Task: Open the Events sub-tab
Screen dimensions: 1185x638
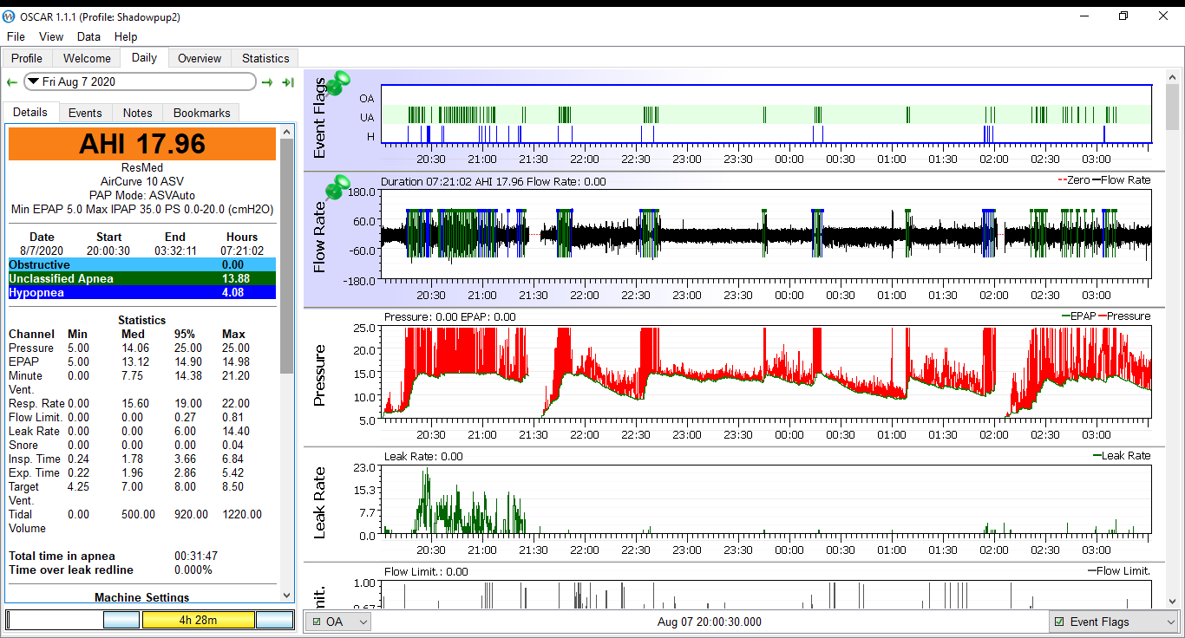Action: pyautogui.click(x=85, y=113)
